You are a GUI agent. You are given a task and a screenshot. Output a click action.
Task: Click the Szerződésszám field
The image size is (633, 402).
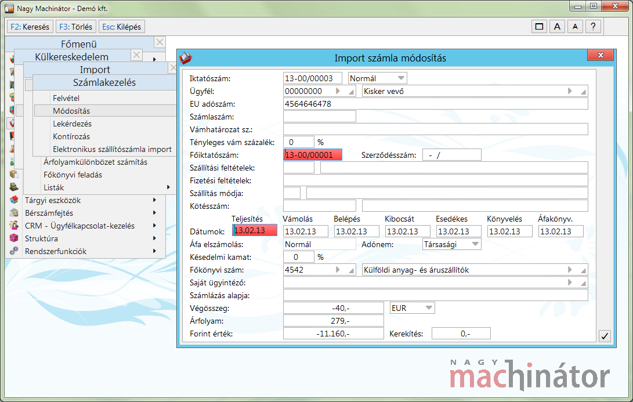452,155
